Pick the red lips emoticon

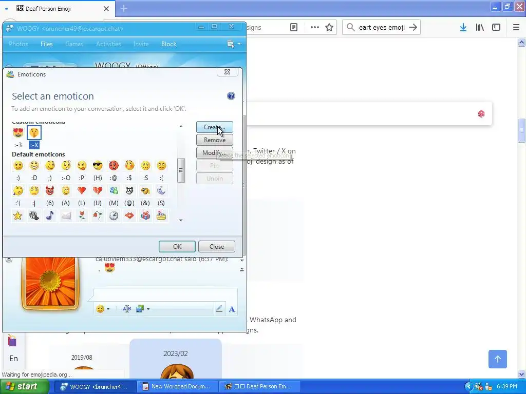tap(129, 216)
